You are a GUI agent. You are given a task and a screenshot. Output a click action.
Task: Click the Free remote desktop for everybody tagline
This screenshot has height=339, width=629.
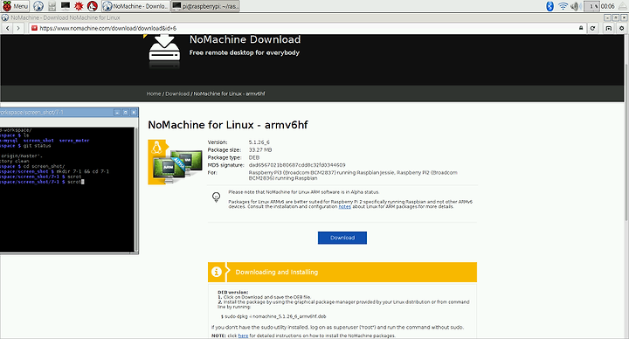pyautogui.click(x=245, y=52)
